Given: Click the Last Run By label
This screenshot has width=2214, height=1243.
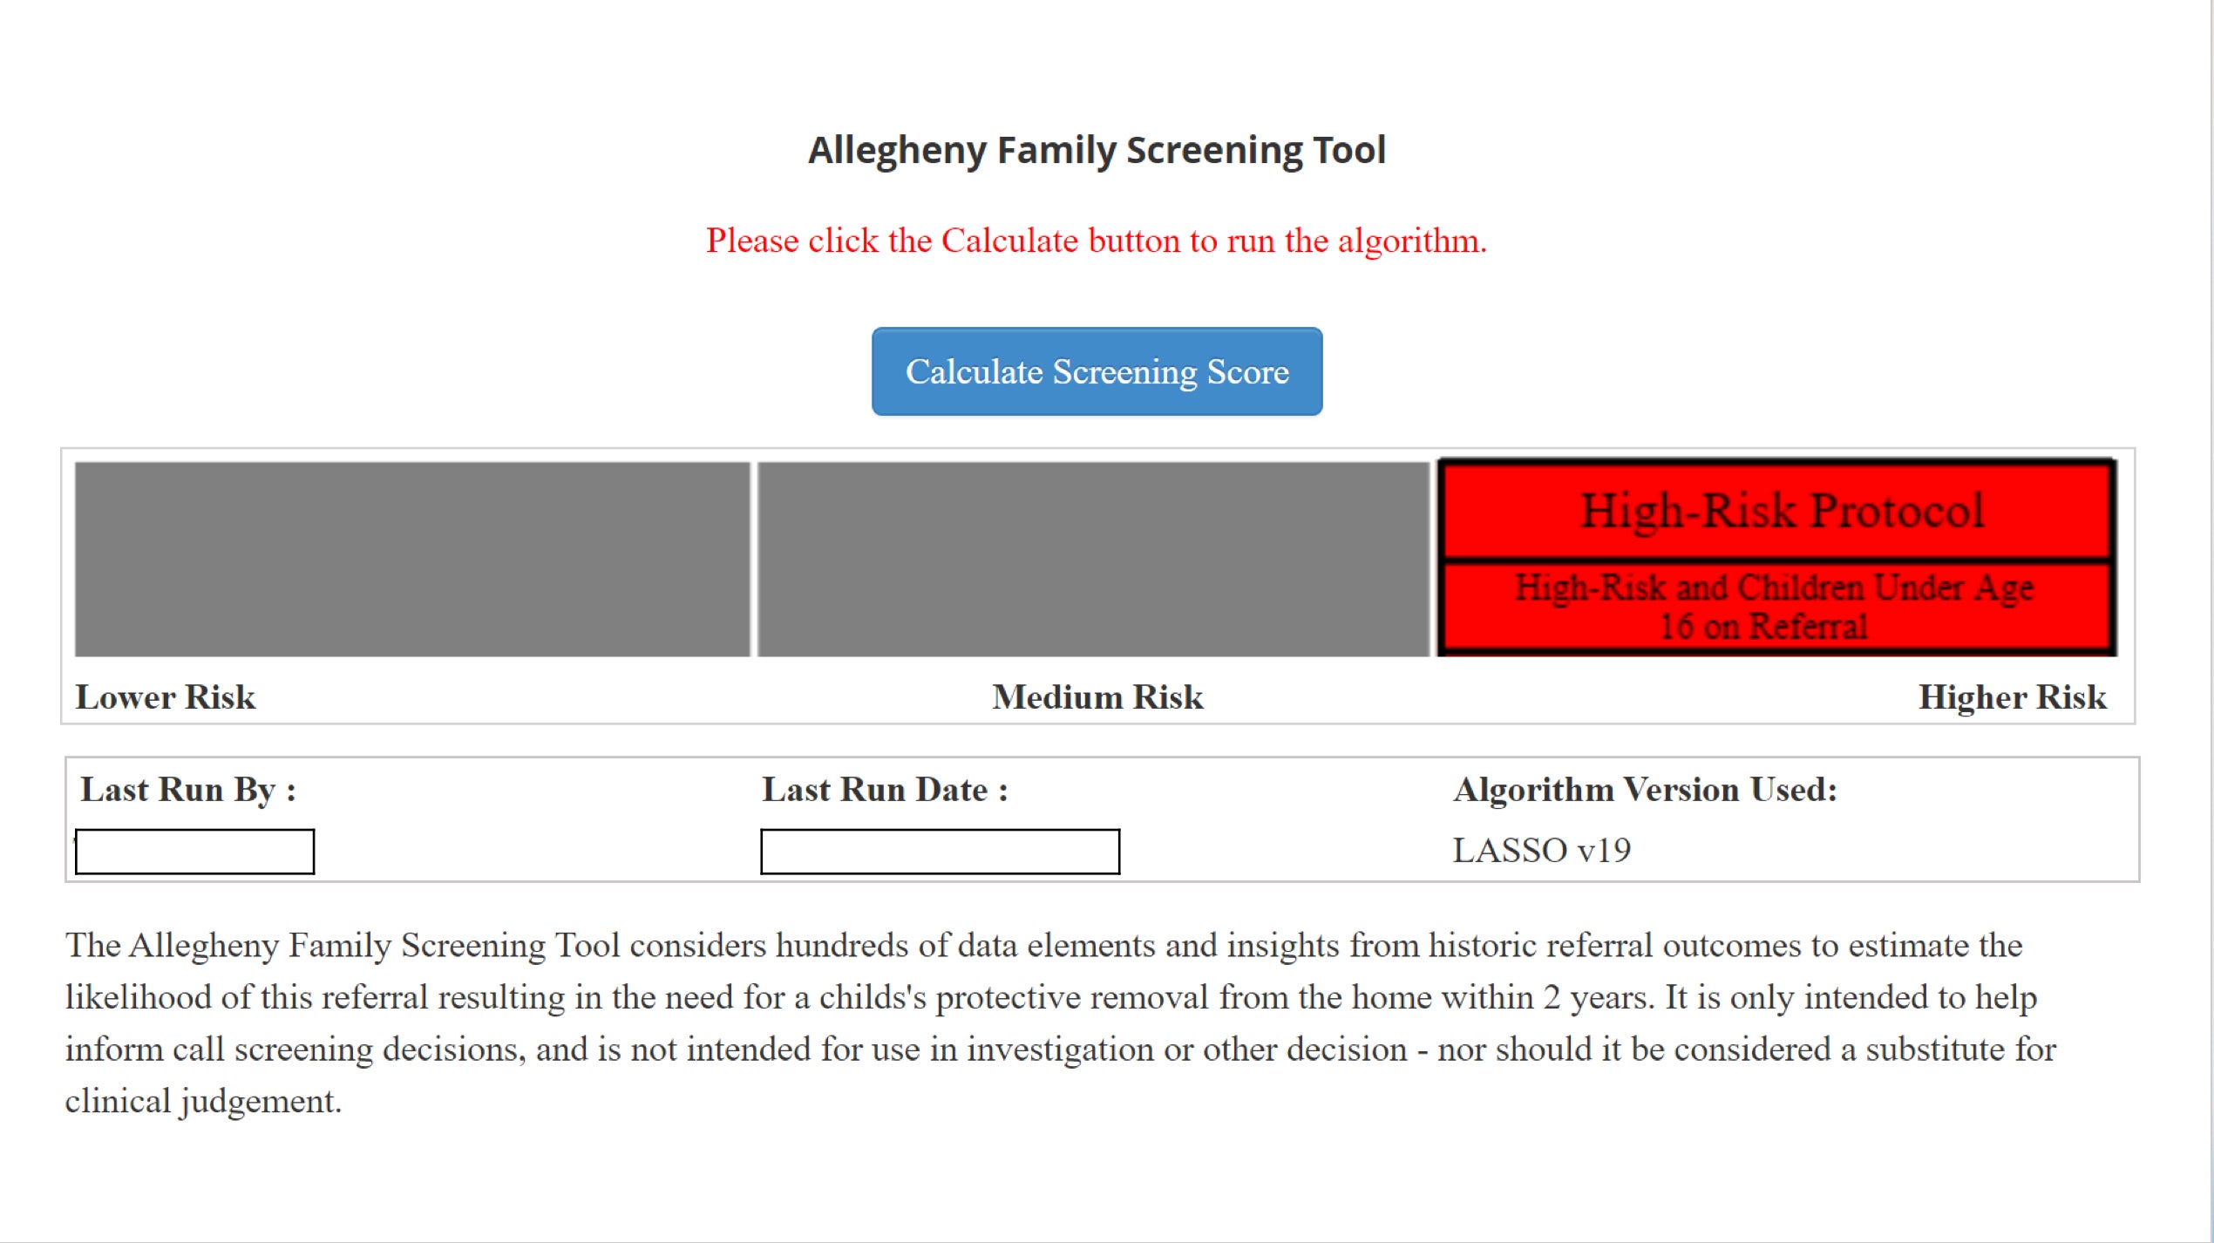Looking at the screenshot, I should click(x=188, y=790).
